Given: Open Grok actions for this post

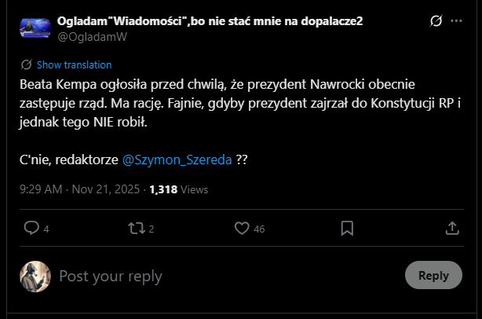Looking at the screenshot, I should point(436,21).
